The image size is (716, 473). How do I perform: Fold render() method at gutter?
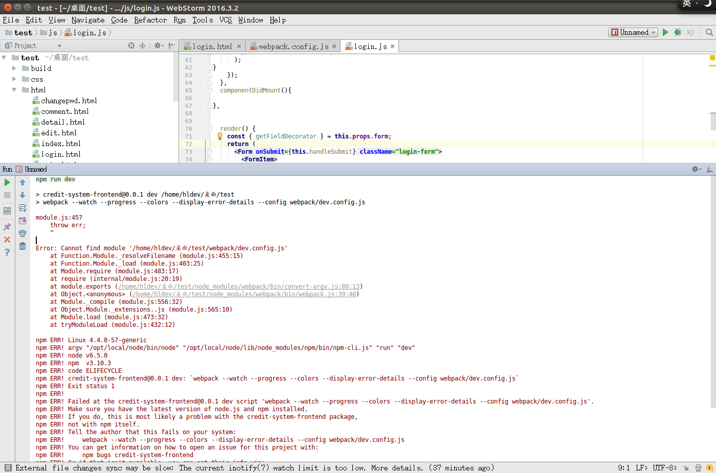tap(210, 129)
